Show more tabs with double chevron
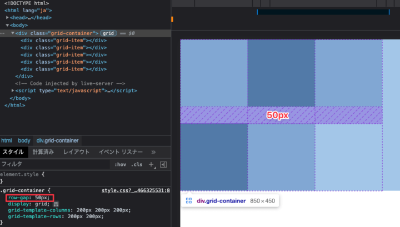This screenshot has width=400, height=227. pos(153,153)
